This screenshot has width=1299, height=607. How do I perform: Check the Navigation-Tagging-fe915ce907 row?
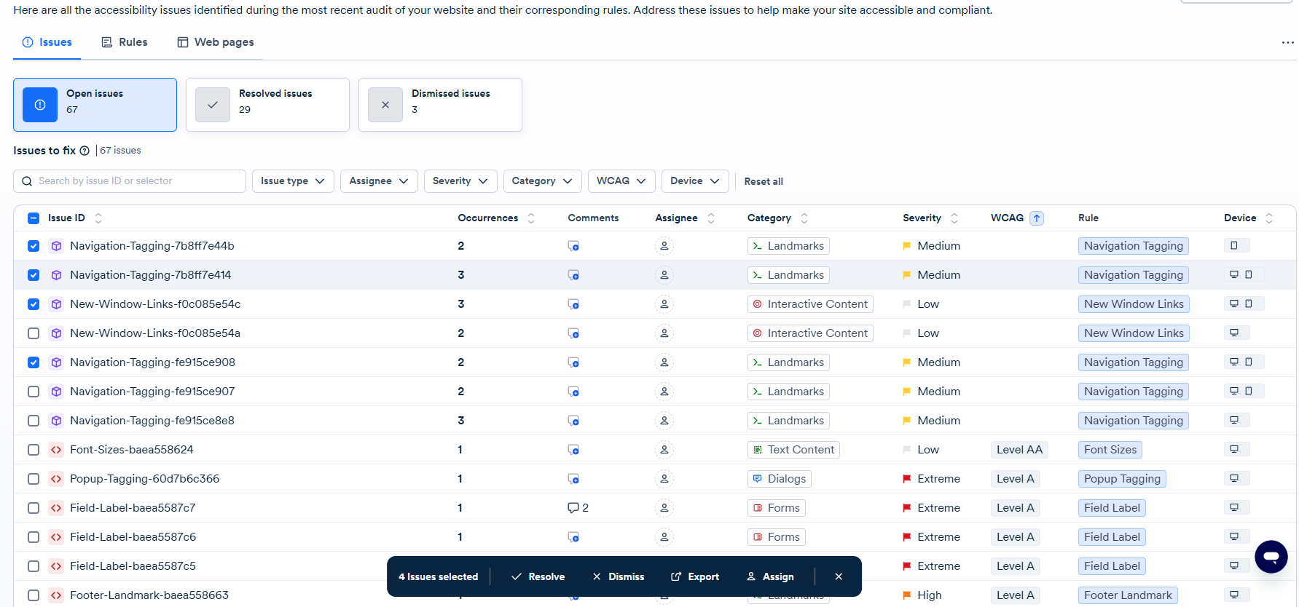point(34,392)
